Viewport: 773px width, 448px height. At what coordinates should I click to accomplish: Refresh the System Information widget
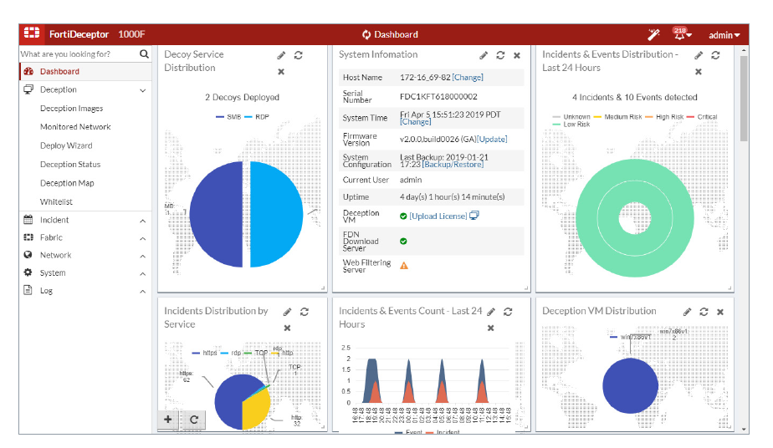(500, 55)
